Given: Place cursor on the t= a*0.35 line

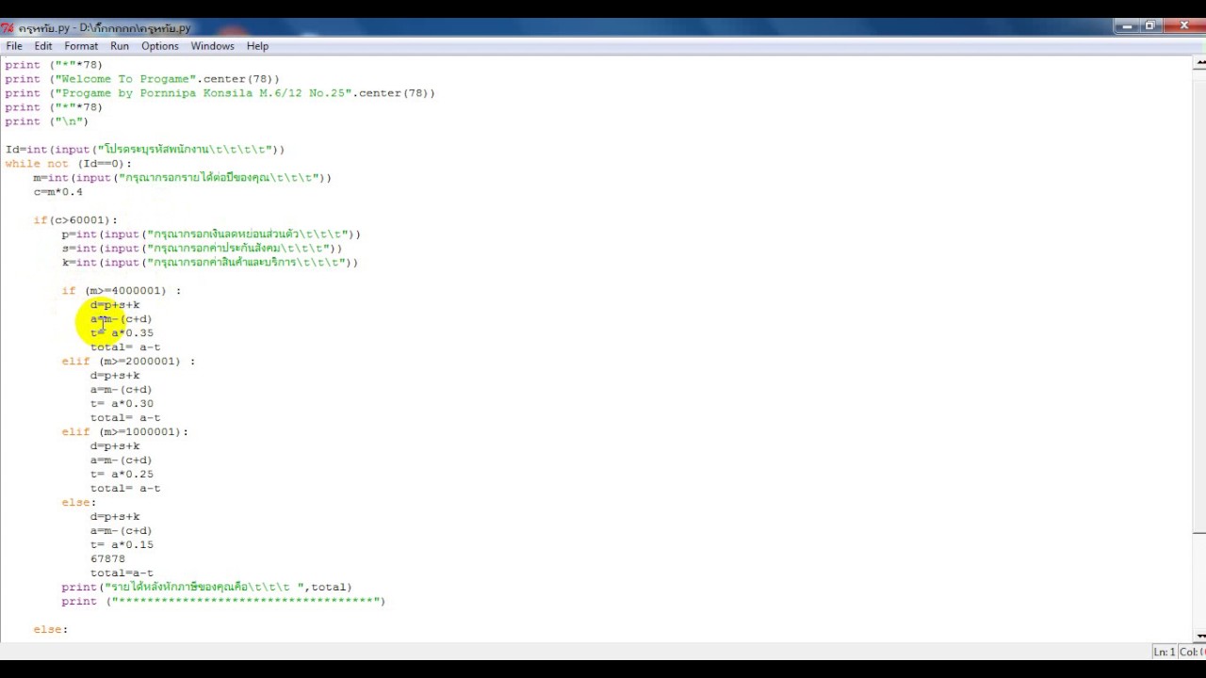Looking at the screenshot, I should click(x=122, y=333).
